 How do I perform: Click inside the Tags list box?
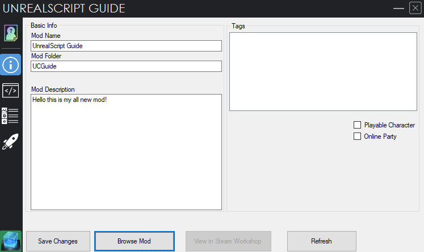[x=323, y=71]
